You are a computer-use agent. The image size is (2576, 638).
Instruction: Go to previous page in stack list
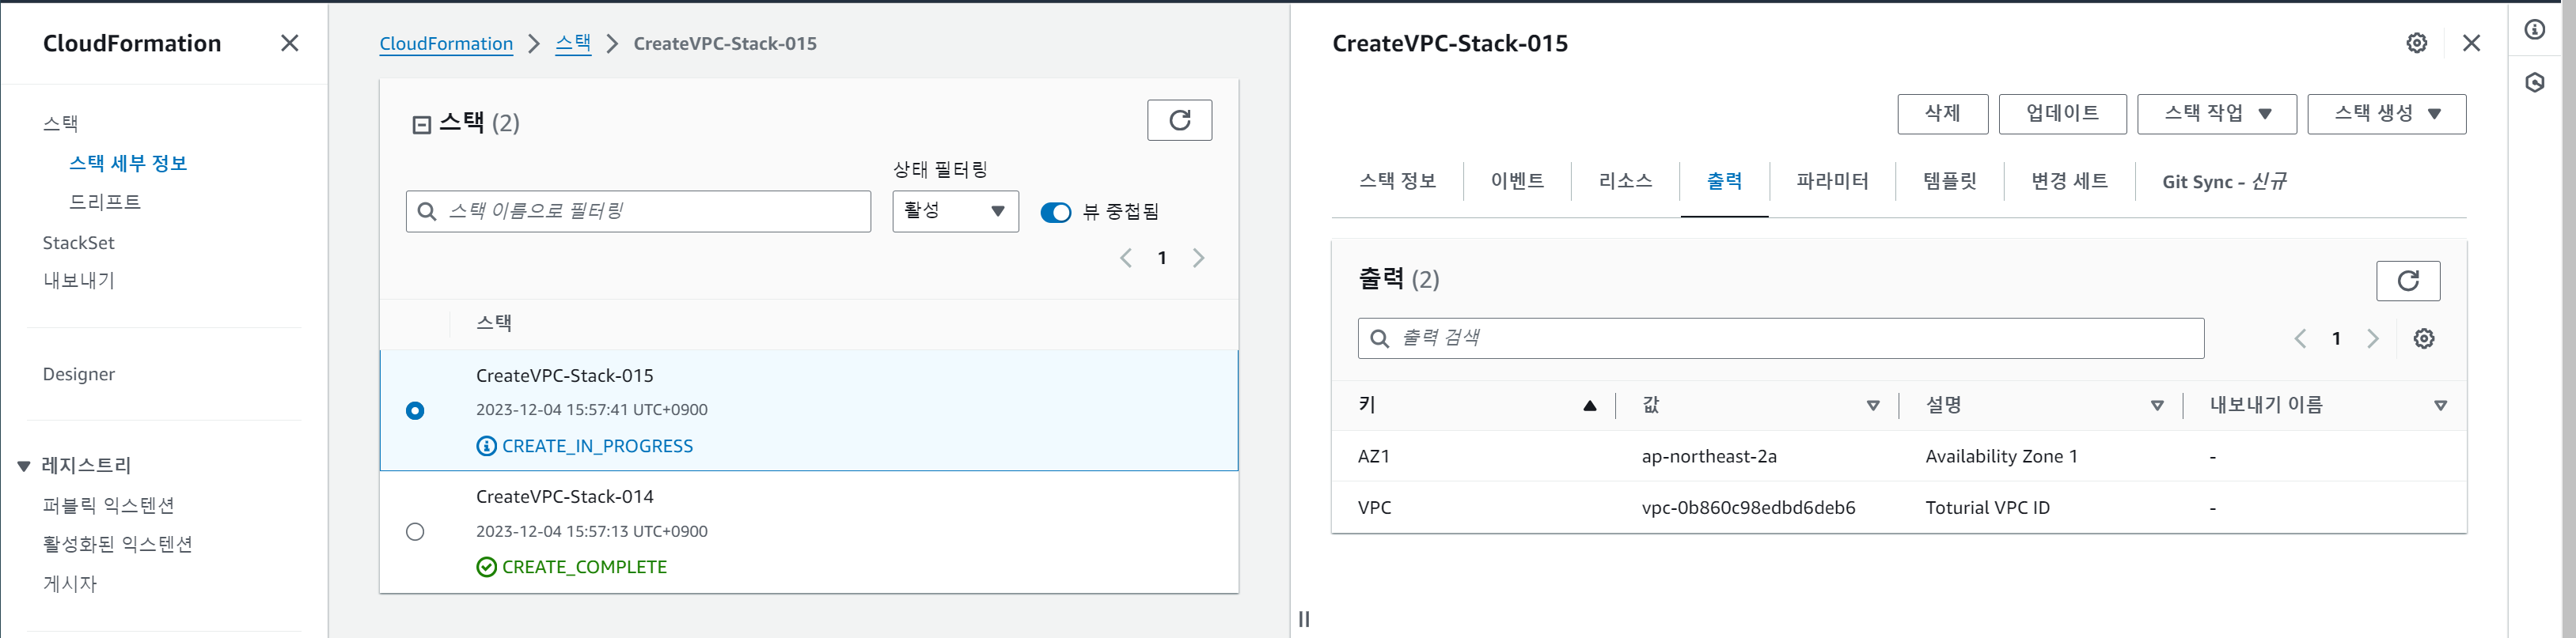[x=1126, y=258]
